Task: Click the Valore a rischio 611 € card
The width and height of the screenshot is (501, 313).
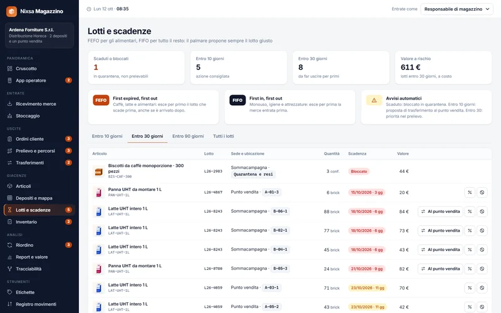Action: 443,68
